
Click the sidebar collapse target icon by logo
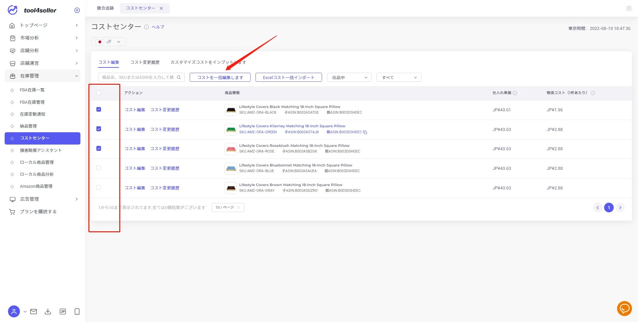click(x=77, y=10)
